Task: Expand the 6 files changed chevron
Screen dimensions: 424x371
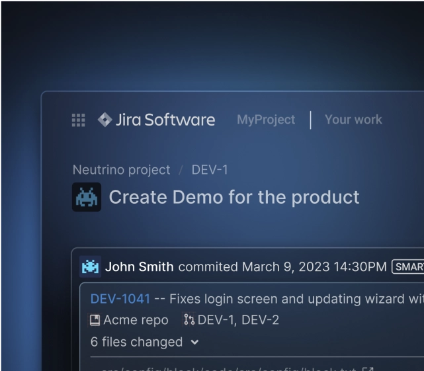Action: pos(194,343)
